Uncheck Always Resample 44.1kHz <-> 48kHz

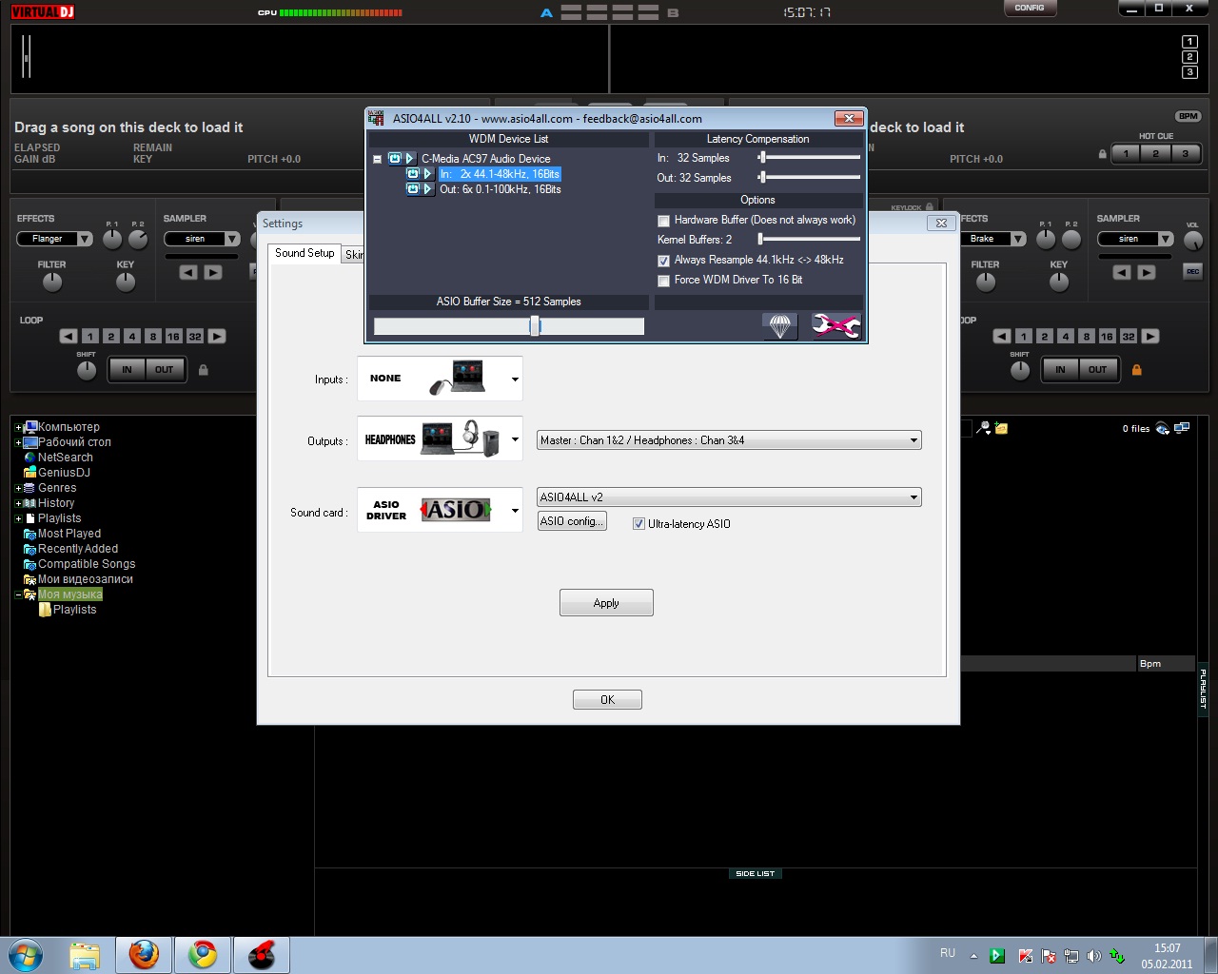tap(664, 261)
